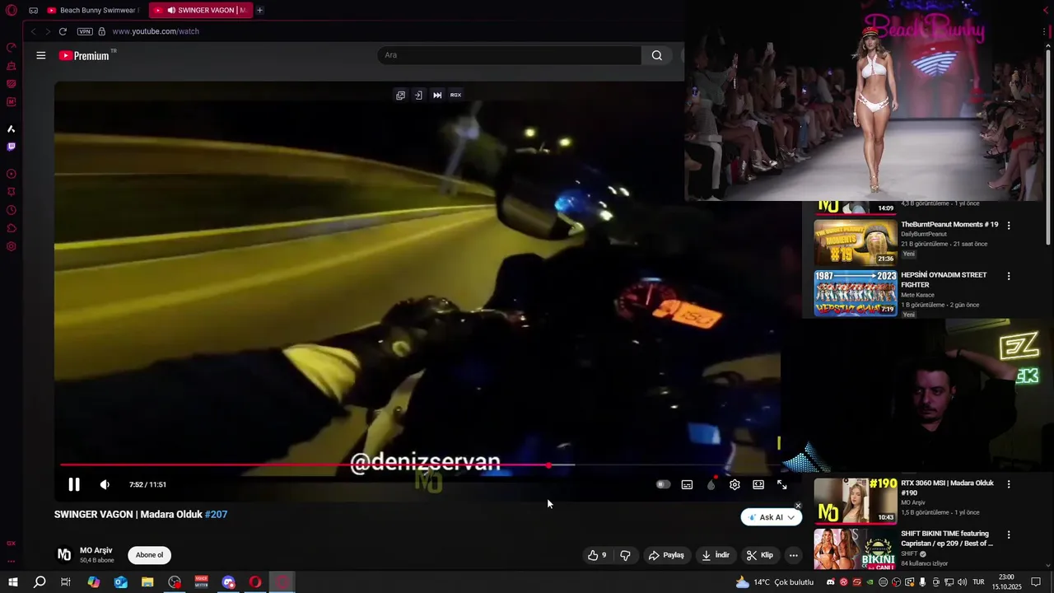The width and height of the screenshot is (1054, 593).
Task: Open File Explorer from taskbar
Action: tap(147, 582)
